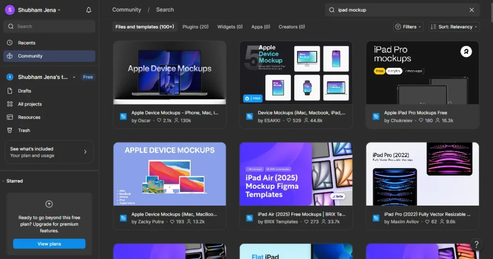Image resolution: width=493 pixels, height=259 pixels.
Task: Click title iPad Air (2025) Free Mockups
Action: [x=301, y=214]
